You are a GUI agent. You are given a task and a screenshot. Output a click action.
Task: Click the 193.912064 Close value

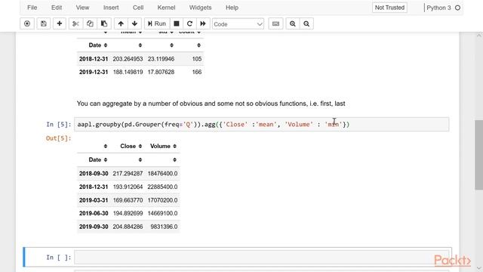point(128,187)
